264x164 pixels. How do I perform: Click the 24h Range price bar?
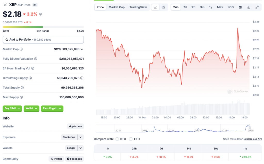[43, 27]
